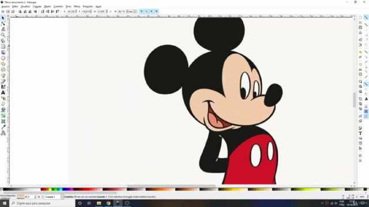The width and height of the screenshot is (369, 207).
Task: Select the Selector arrow tool
Action: click(x=3, y=18)
